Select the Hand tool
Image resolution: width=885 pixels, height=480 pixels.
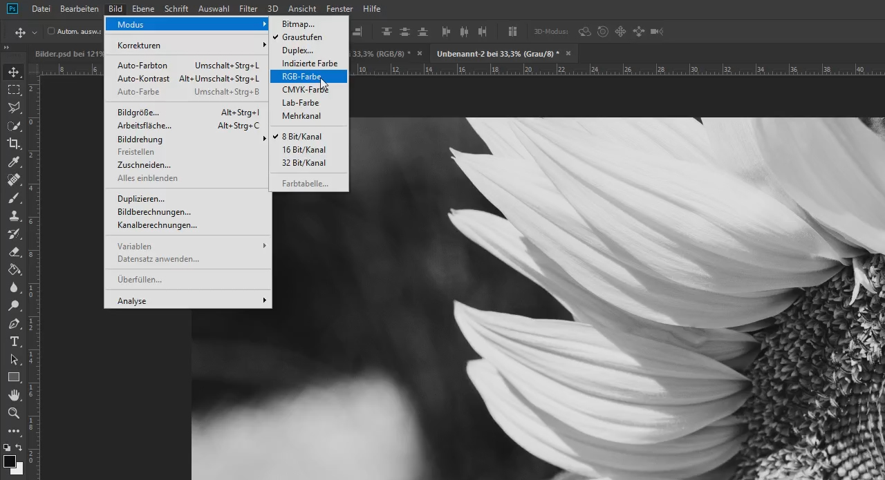13,396
